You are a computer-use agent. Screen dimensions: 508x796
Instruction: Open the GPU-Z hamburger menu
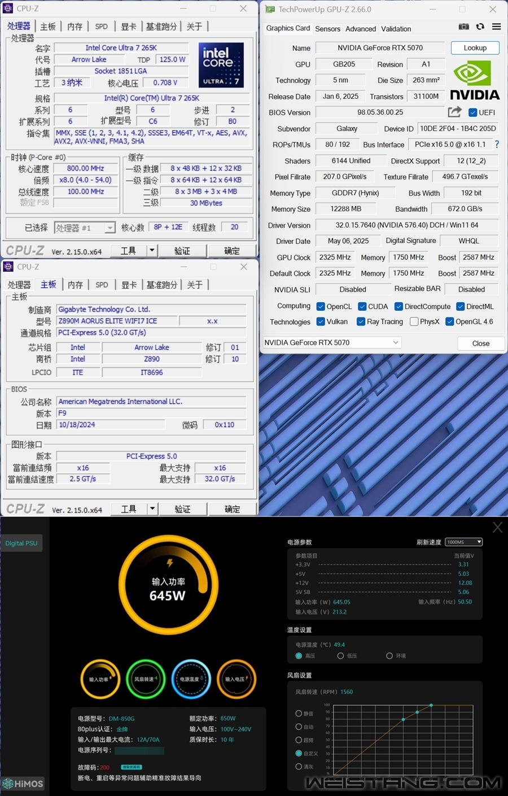point(496,27)
